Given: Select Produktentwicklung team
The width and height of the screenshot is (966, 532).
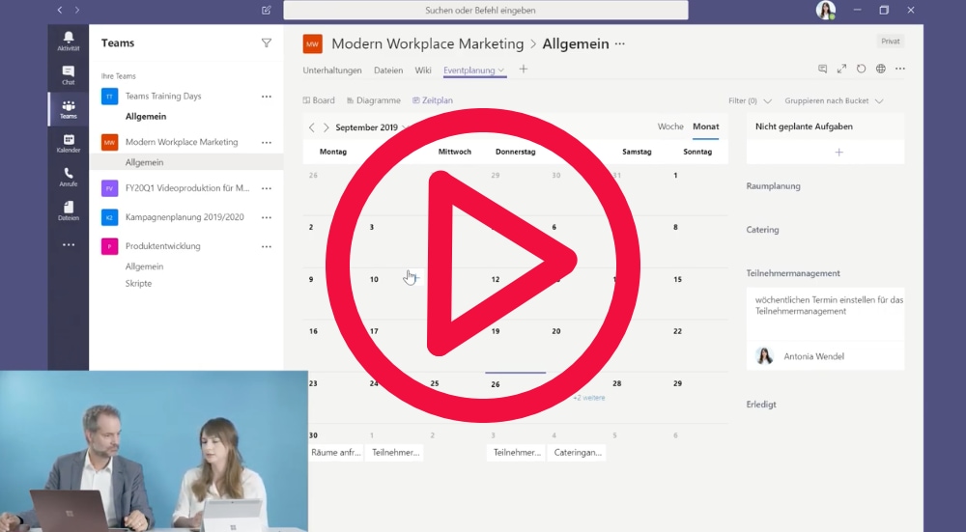Looking at the screenshot, I should tap(162, 246).
